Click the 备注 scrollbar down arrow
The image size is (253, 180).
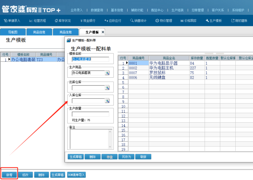point(110,147)
